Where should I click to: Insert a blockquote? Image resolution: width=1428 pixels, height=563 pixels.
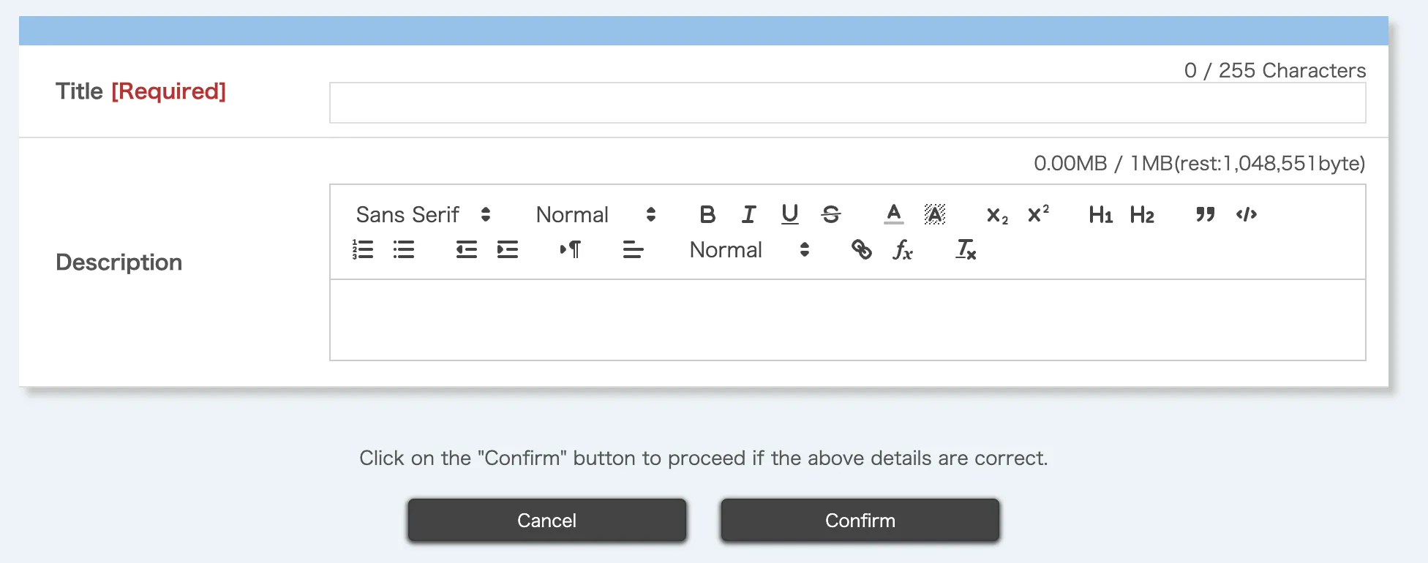1205,214
